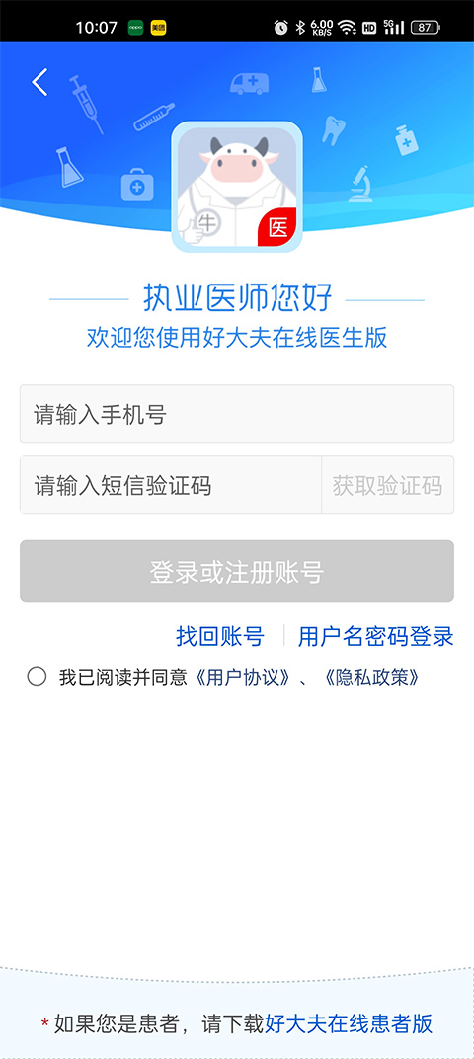
Task: Tap the syringe icon in header
Action: 87,104
